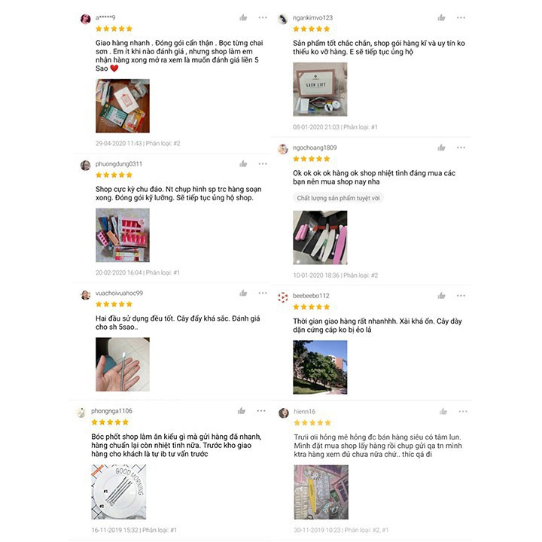Screen dimensions: 542x542
Task: Like the beebeebo112 review
Action: click(441, 296)
